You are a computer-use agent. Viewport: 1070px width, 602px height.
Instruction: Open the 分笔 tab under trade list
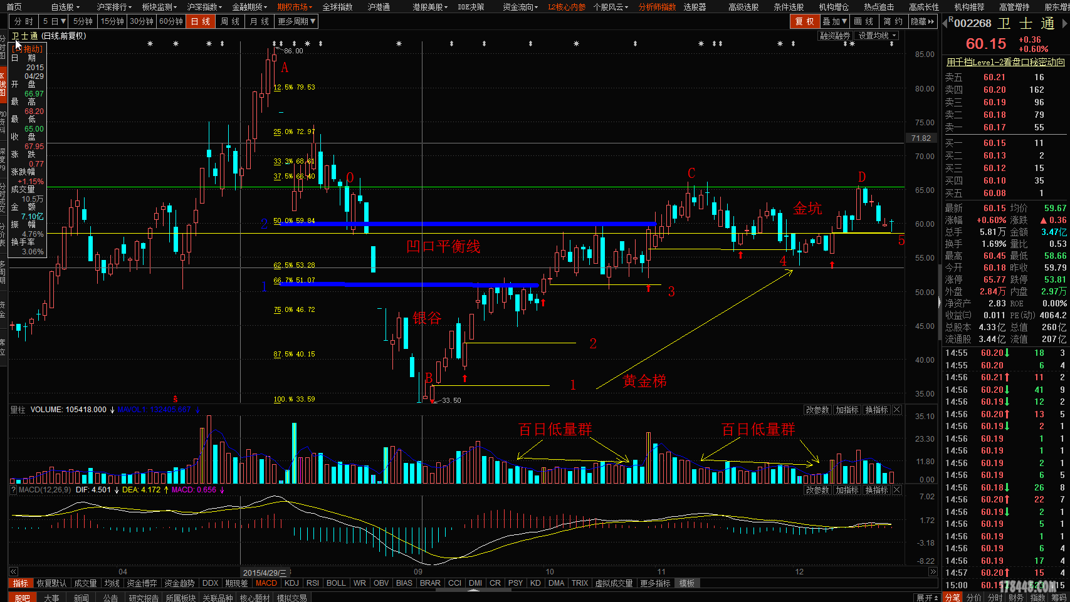click(952, 598)
